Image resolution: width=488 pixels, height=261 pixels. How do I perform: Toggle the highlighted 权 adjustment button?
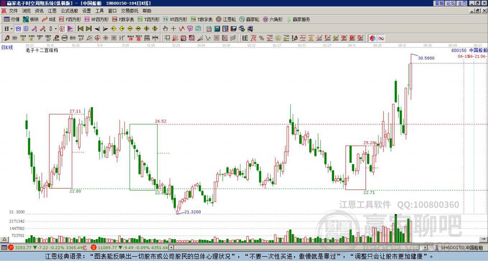click(x=62, y=29)
